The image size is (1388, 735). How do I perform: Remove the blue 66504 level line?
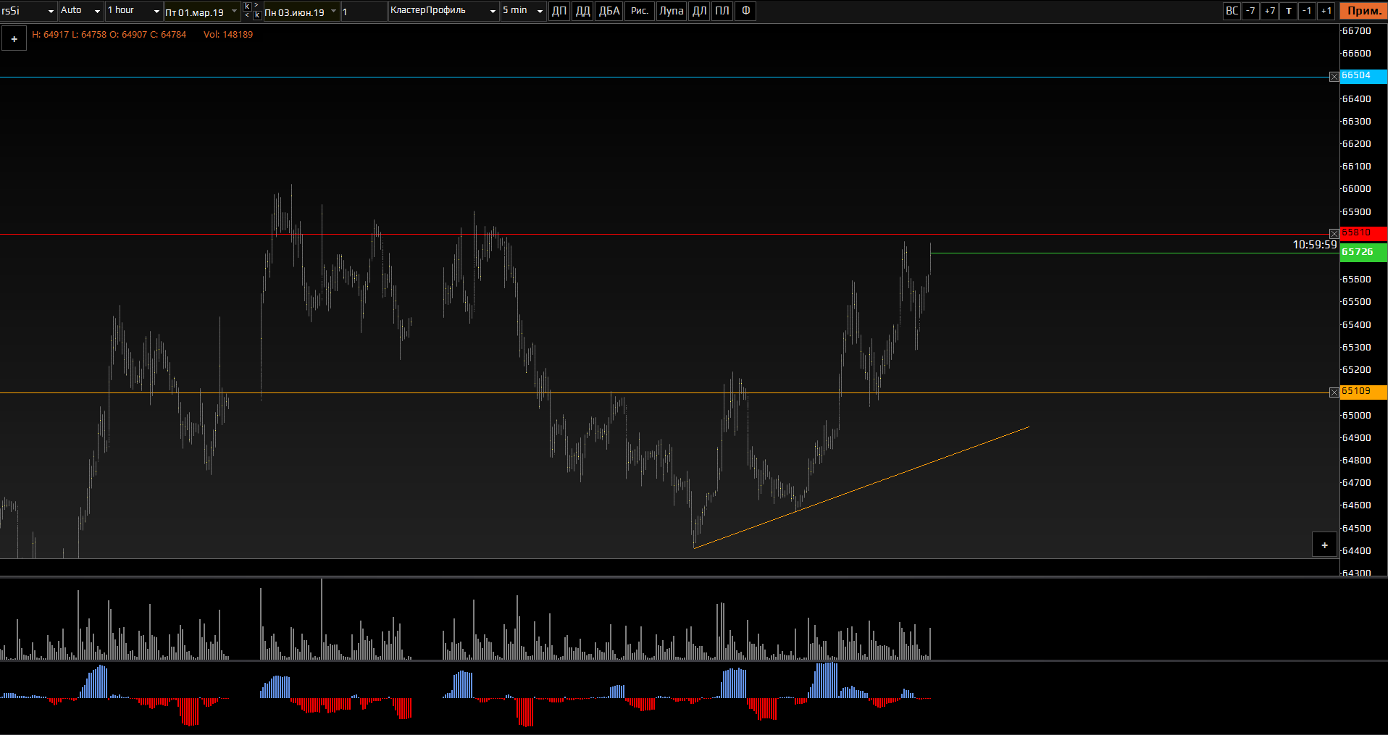pyautogui.click(x=1334, y=77)
